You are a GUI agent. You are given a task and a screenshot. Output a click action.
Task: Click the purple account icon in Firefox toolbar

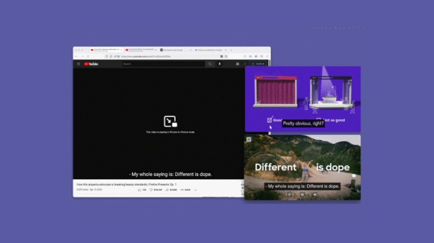[x=256, y=57]
